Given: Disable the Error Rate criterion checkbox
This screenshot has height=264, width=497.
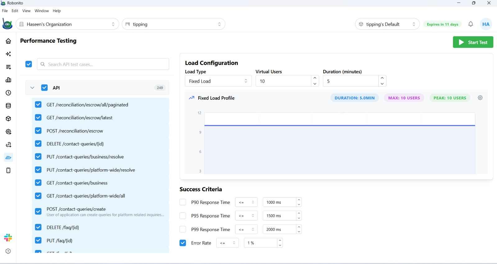Looking at the screenshot, I should tap(183, 243).
